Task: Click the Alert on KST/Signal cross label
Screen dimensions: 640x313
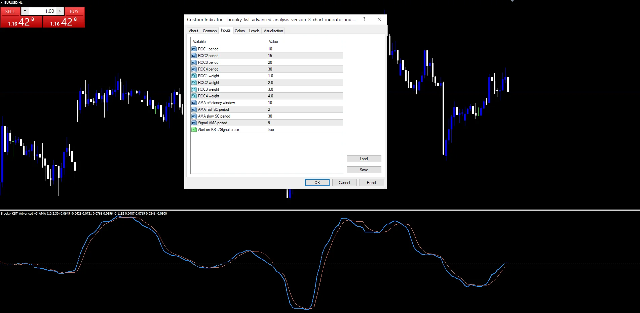Action: tap(218, 130)
